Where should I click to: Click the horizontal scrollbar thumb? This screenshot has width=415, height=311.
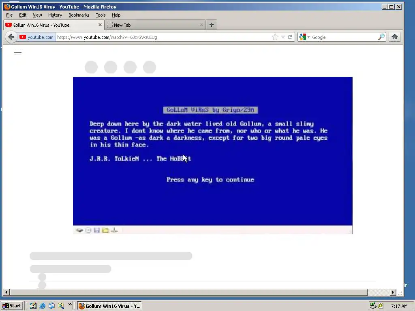point(189,292)
